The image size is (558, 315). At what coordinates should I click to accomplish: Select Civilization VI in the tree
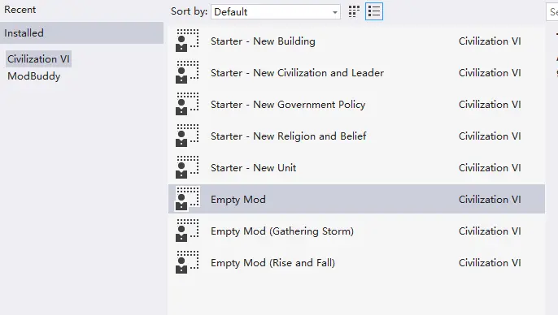tap(38, 58)
